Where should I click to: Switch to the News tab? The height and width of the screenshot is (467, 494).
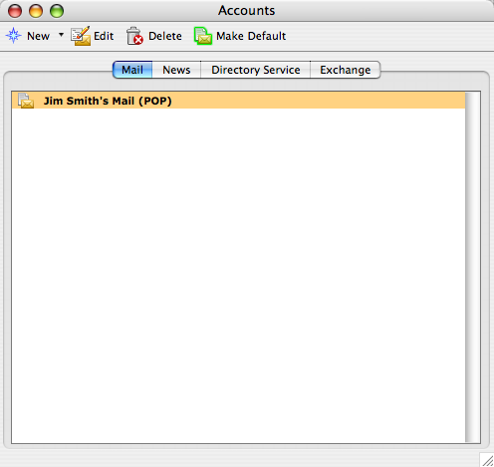click(x=176, y=70)
